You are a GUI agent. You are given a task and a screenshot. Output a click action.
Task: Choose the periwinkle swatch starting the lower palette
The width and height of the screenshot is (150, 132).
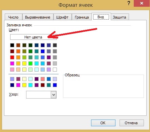click(12, 79)
